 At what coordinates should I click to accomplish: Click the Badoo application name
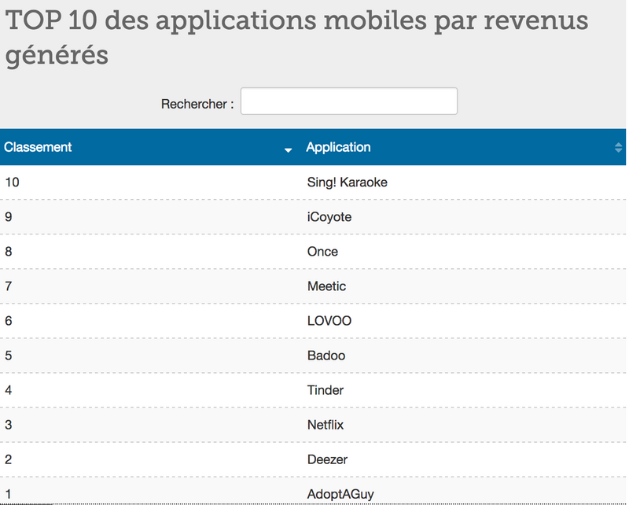pyautogui.click(x=326, y=356)
